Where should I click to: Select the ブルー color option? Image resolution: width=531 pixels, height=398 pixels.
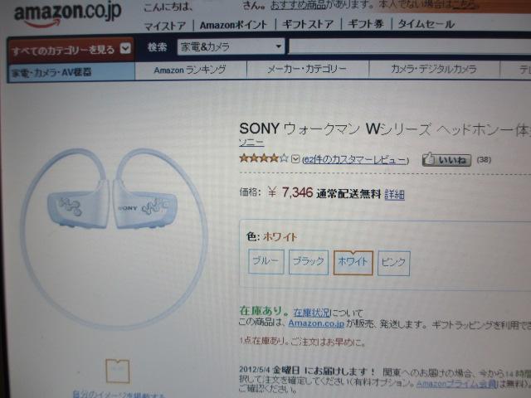click(265, 261)
